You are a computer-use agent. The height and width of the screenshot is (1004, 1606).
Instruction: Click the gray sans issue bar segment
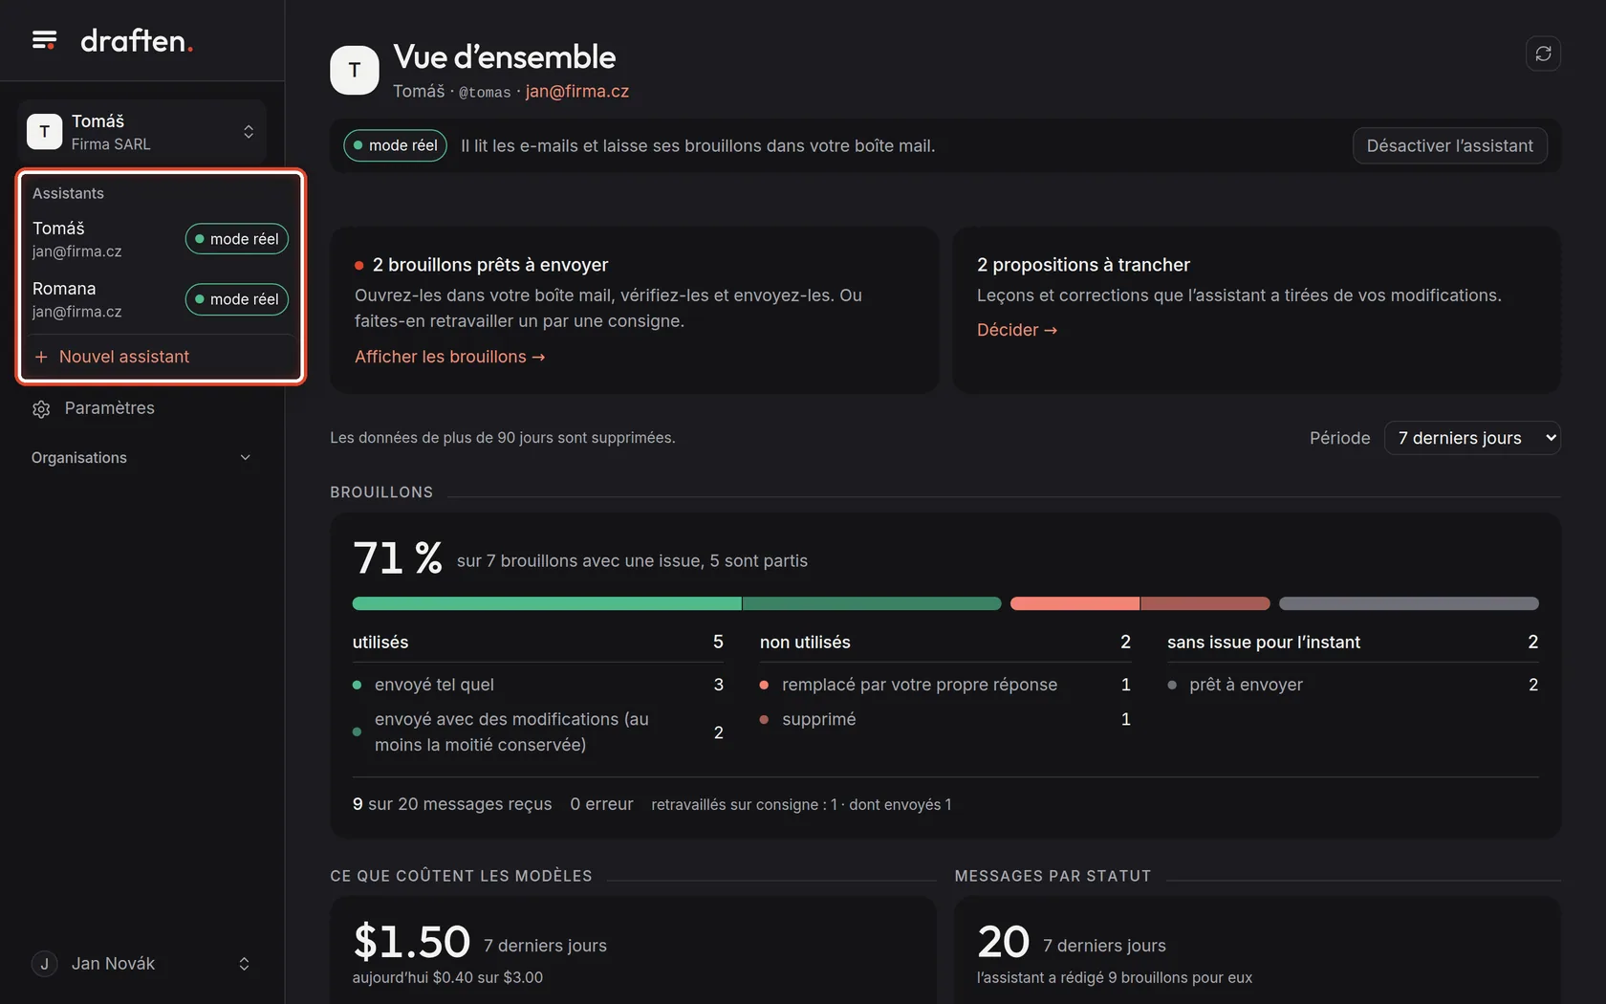(1408, 603)
